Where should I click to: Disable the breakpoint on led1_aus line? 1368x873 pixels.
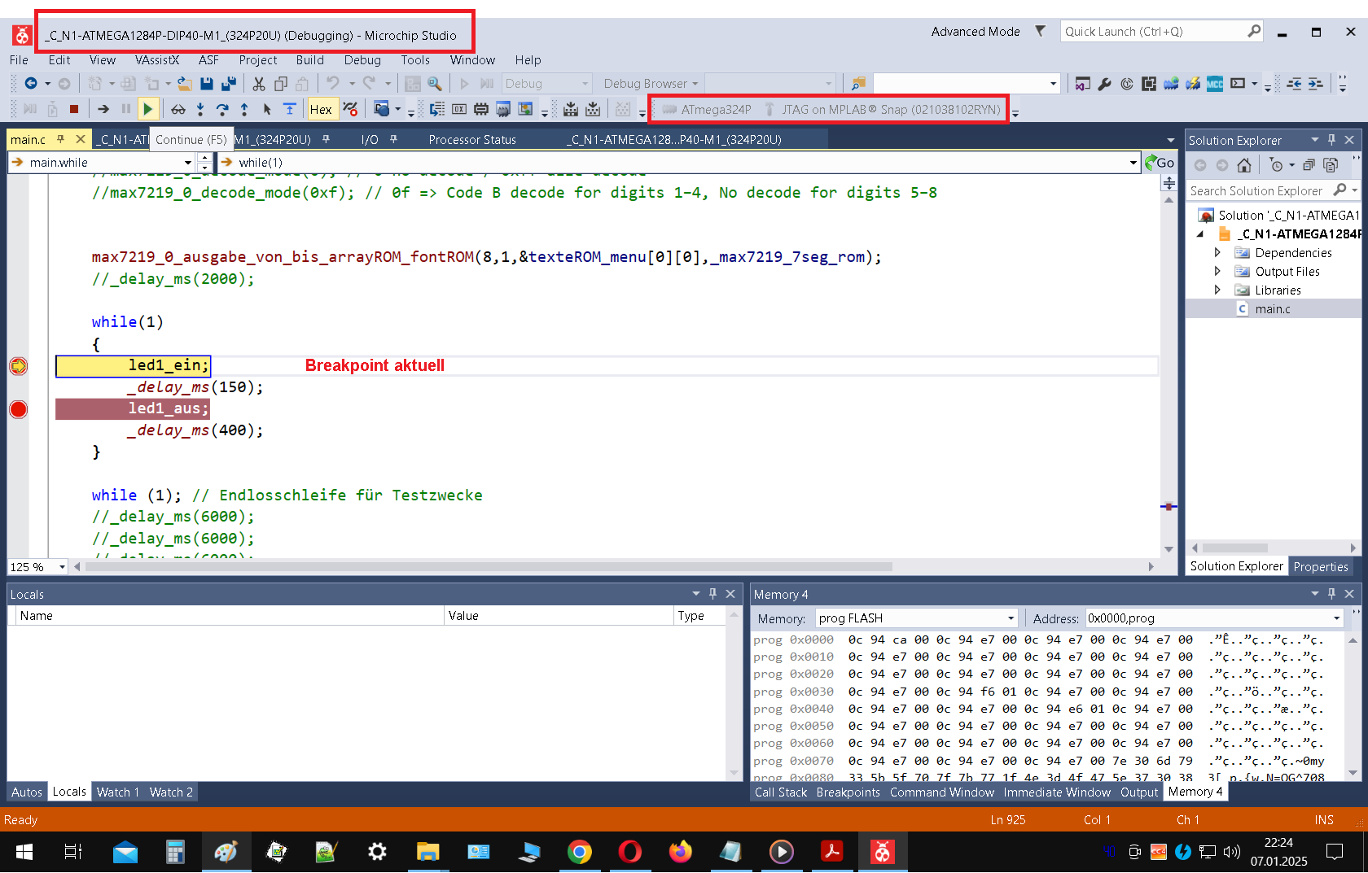(x=17, y=409)
